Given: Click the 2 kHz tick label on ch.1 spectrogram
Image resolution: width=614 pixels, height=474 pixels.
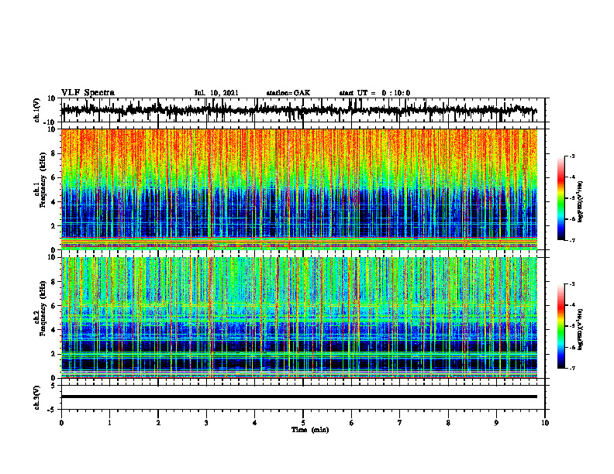Looking at the screenshot, I should tap(53, 225).
